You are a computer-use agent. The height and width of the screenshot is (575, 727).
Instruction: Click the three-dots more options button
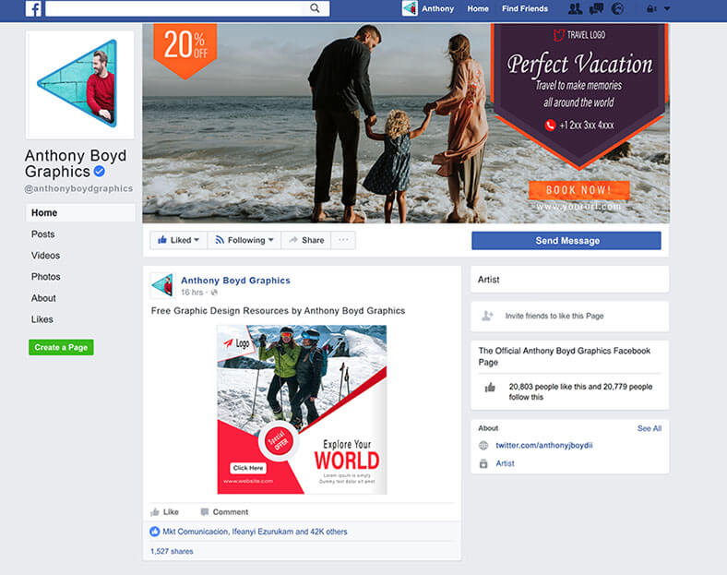343,240
